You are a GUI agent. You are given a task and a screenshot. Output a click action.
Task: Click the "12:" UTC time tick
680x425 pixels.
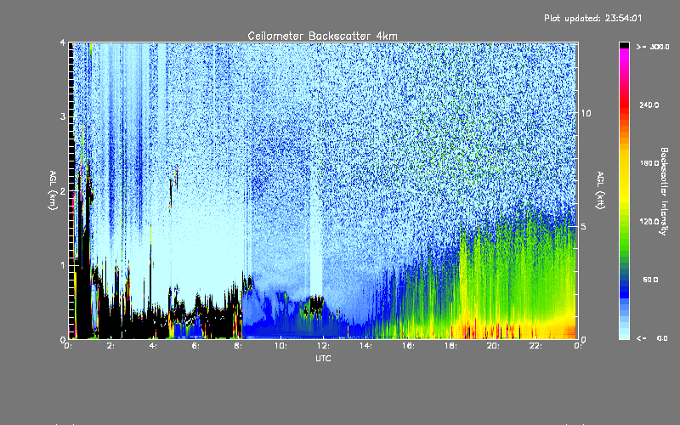click(x=324, y=346)
